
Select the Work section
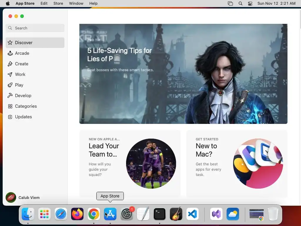click(35, 74)
